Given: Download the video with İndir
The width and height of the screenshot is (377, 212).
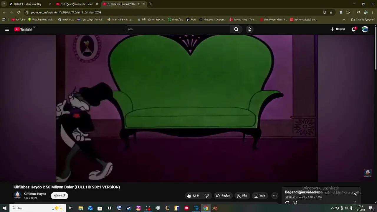Looking at the screenshot, I should [x=259, y=196].
